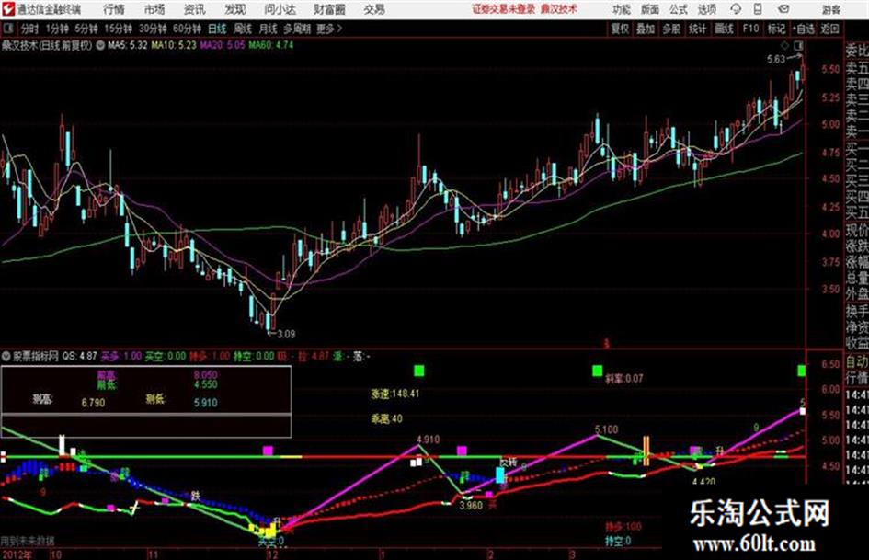Viewport: 869px width, 560px height.
Task: Click the 统计 toolbar button
Action: [698, 29]
